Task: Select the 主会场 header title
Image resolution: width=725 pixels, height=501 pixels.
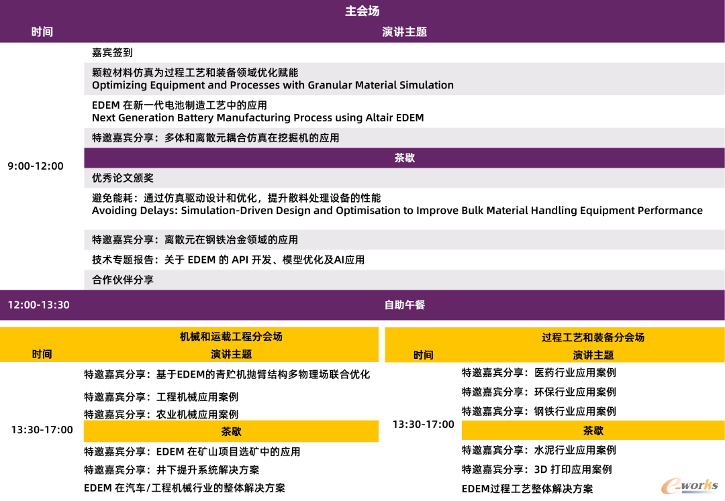Action: (x=362, y=11)
